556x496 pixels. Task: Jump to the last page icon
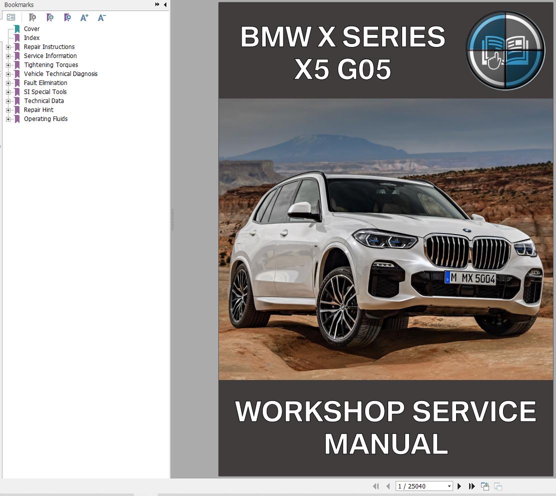pos(472,485)
